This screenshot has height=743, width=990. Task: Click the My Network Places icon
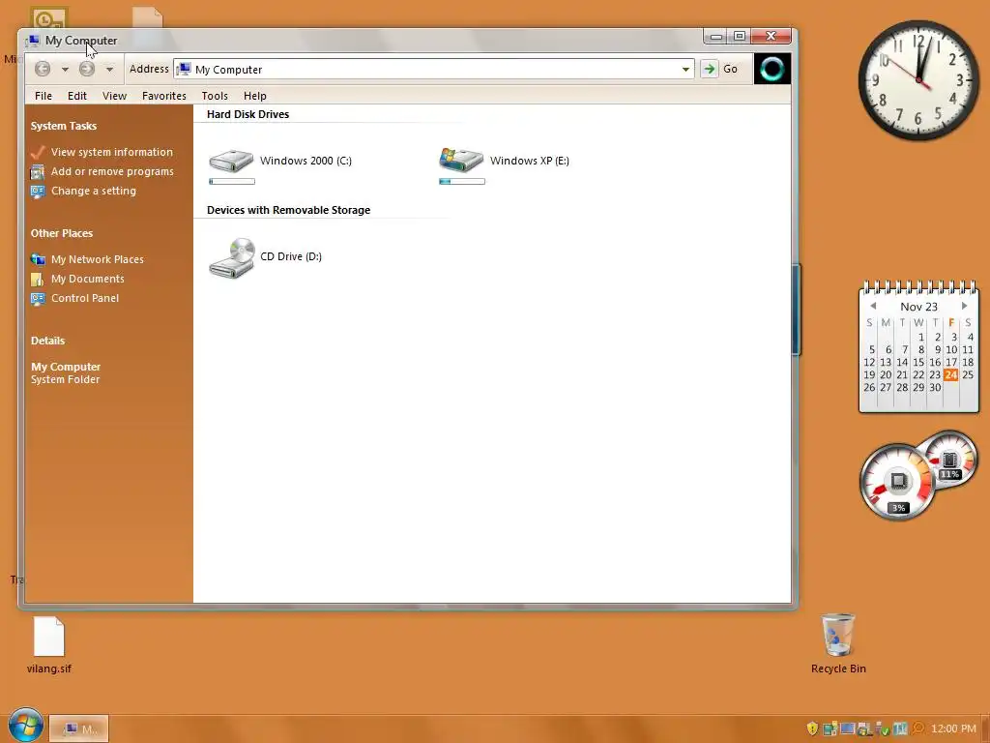(x=38, y=259)
